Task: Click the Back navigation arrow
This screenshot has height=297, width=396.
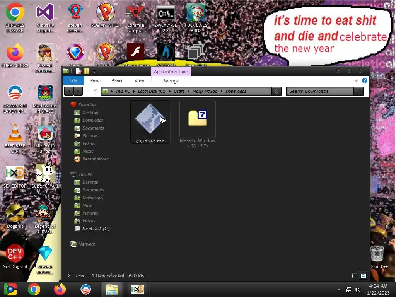Action: click(x=69, y=91)
